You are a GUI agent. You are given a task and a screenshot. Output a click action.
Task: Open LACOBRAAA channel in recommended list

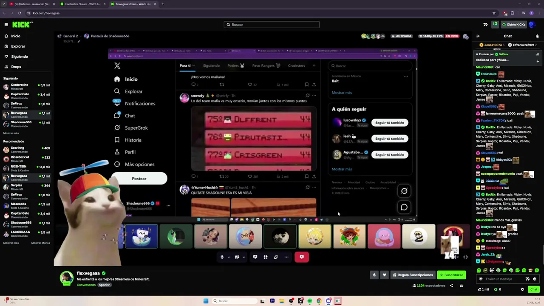26,234
